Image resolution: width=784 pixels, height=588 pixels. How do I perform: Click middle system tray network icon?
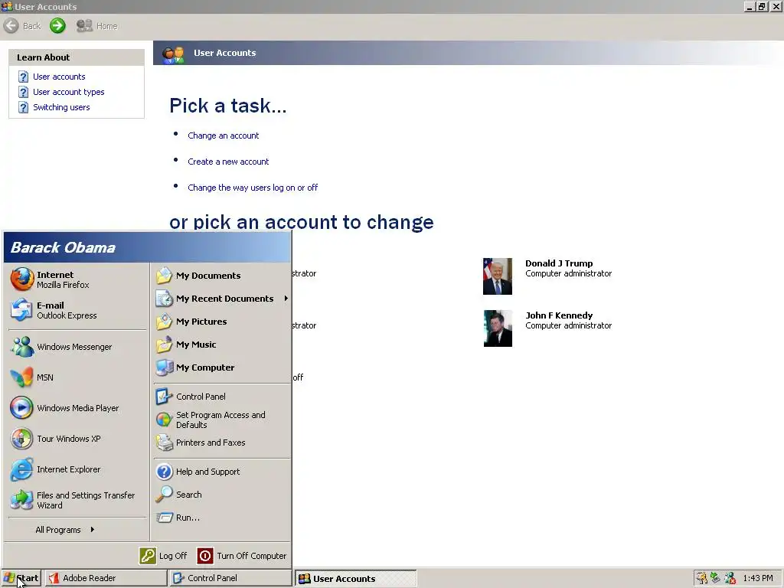[x=716, y=578]
